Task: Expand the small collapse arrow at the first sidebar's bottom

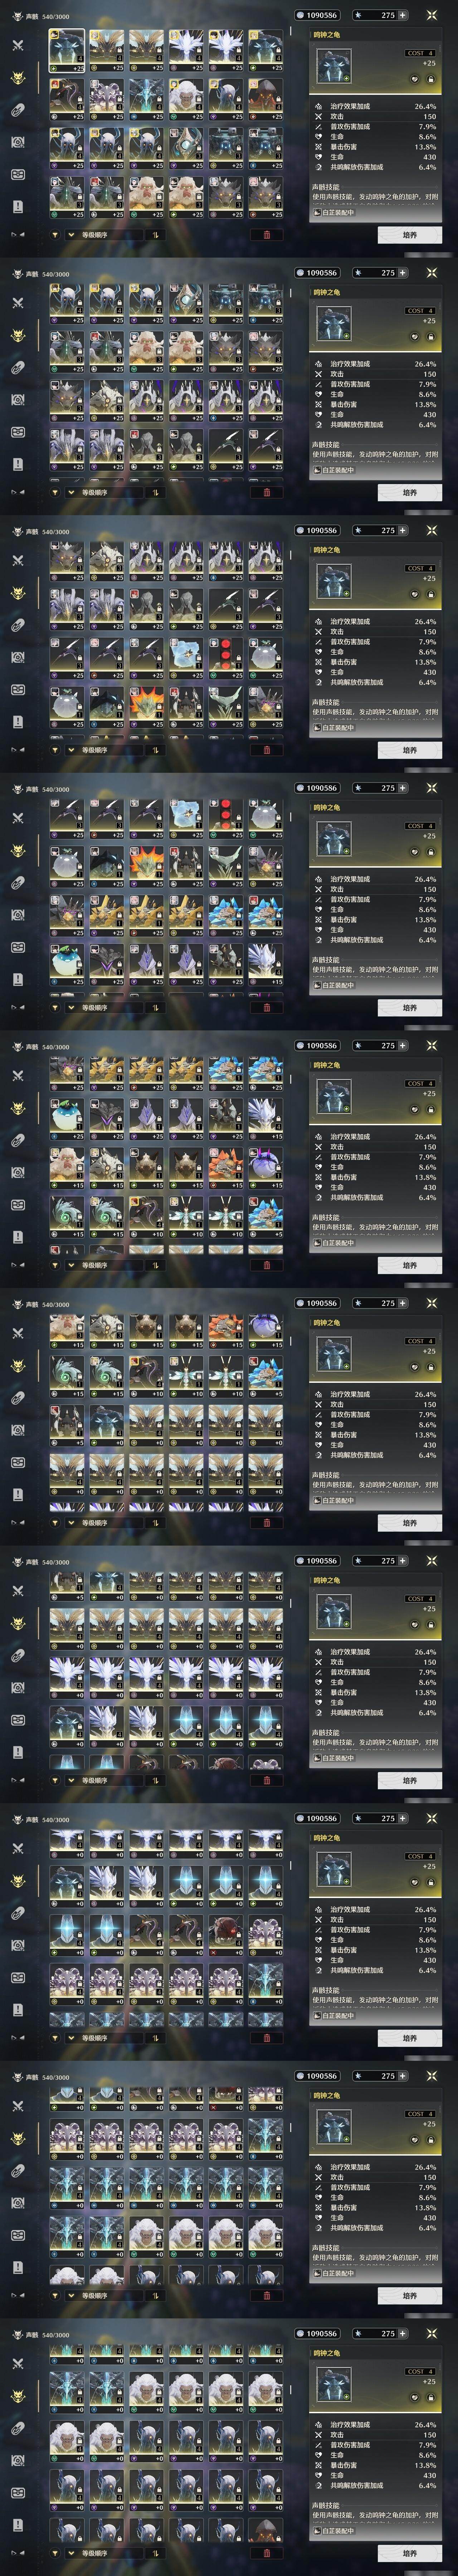Action: 17,235
